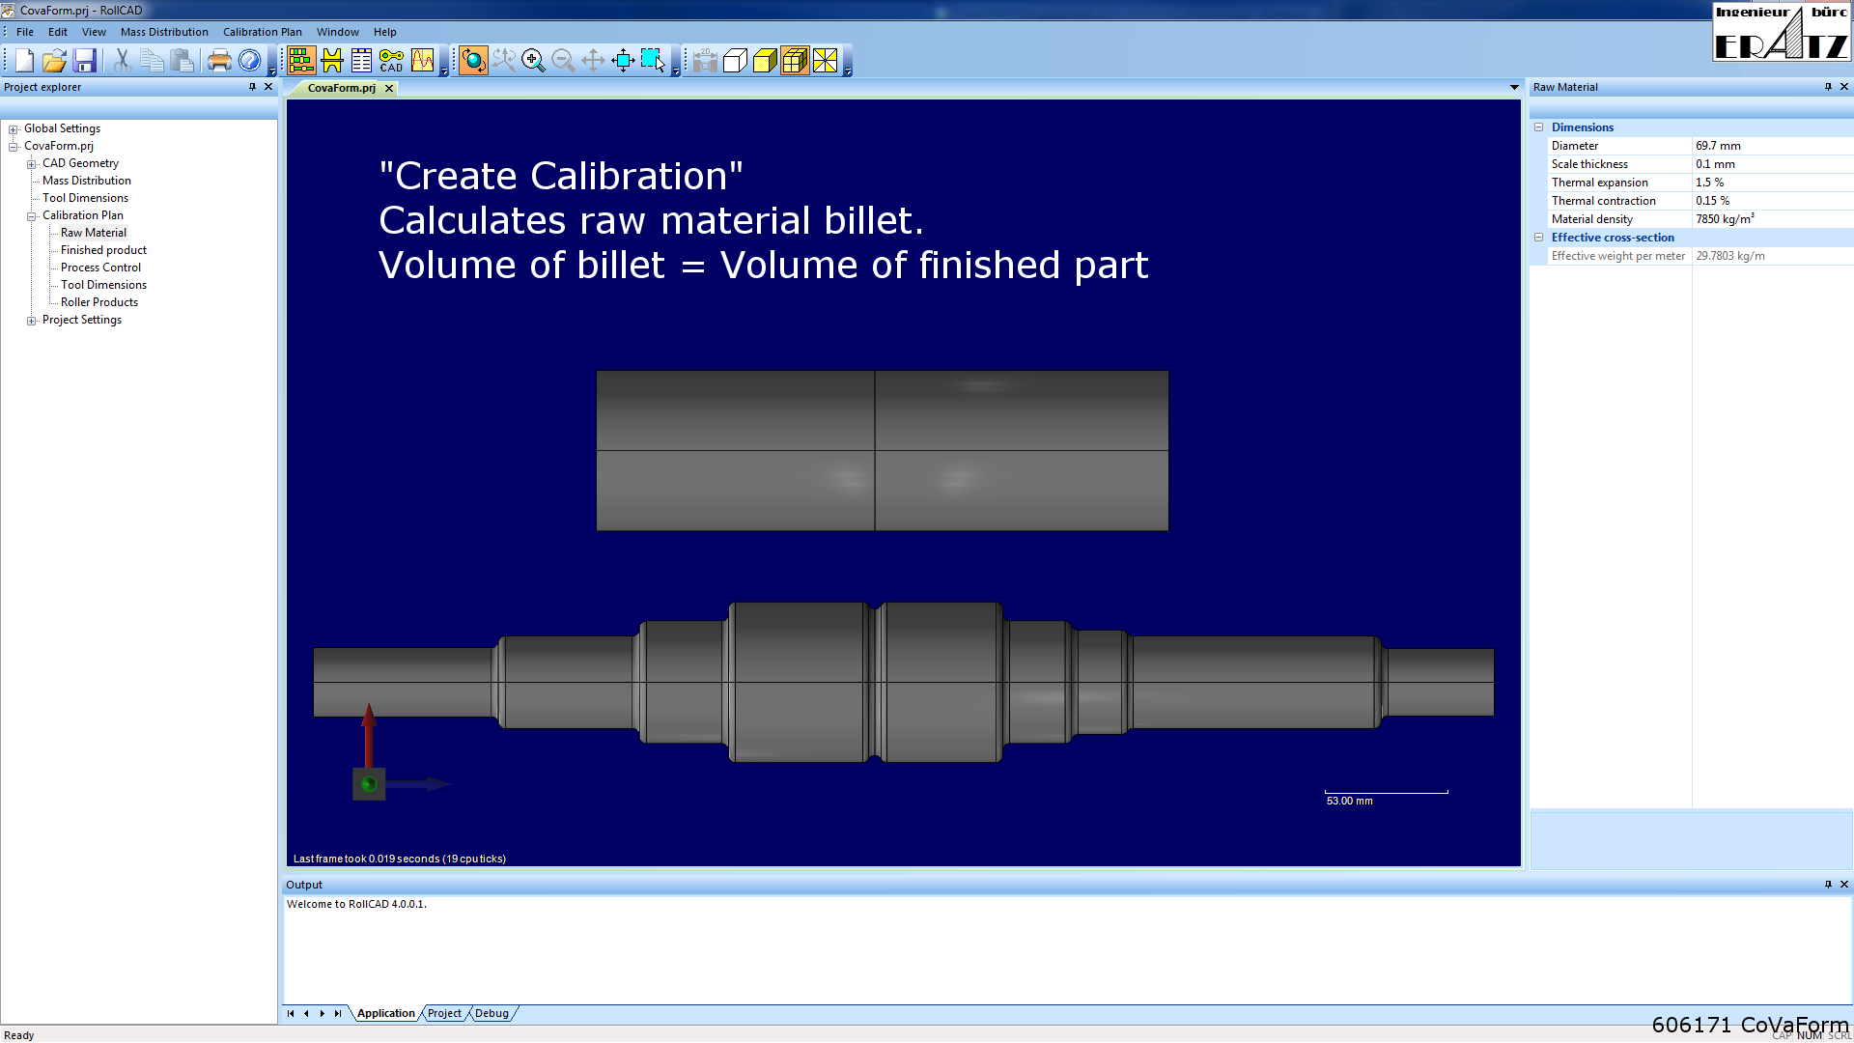Expand the CAD Geometry tree node

point(32,164)
